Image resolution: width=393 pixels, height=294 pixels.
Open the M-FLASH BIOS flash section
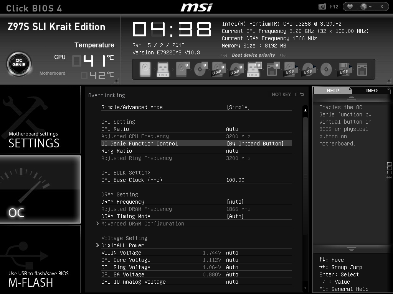click(40, 259)
